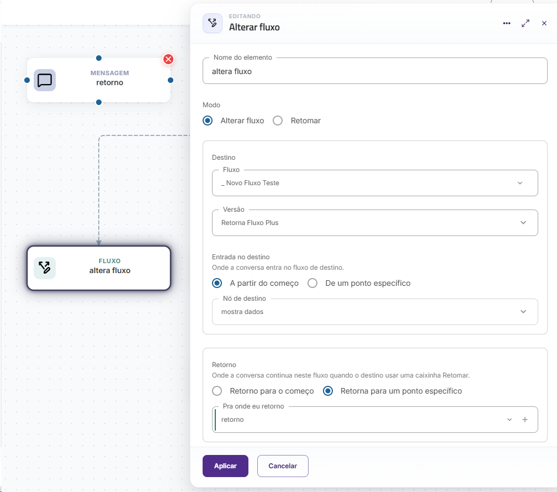Select Retorno para o começo option
Image resolution: width=557 pixels, height=492 pixels.
217,391
